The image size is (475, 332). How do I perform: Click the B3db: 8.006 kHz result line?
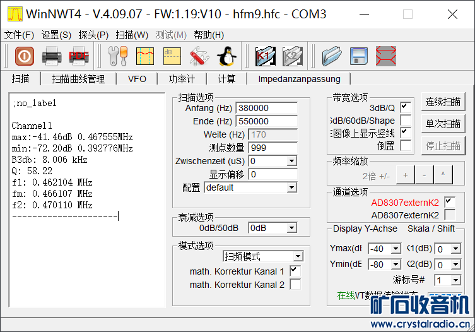point(50,160)
